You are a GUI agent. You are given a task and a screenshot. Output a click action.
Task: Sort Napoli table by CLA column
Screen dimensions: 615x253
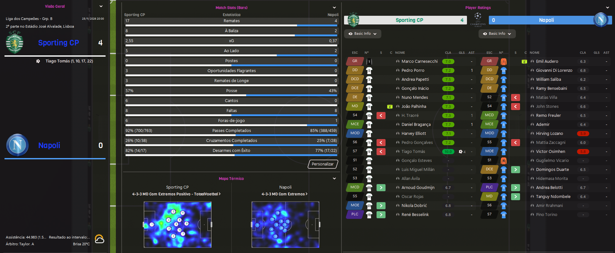(x=583, y=53)
